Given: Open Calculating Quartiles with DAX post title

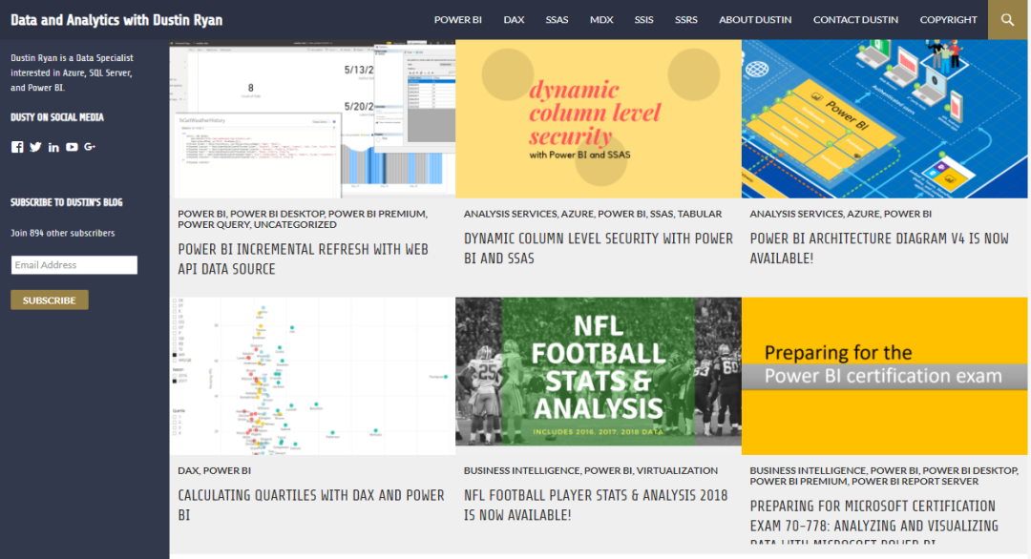Looking at the screenshot, I should point(311,506).
